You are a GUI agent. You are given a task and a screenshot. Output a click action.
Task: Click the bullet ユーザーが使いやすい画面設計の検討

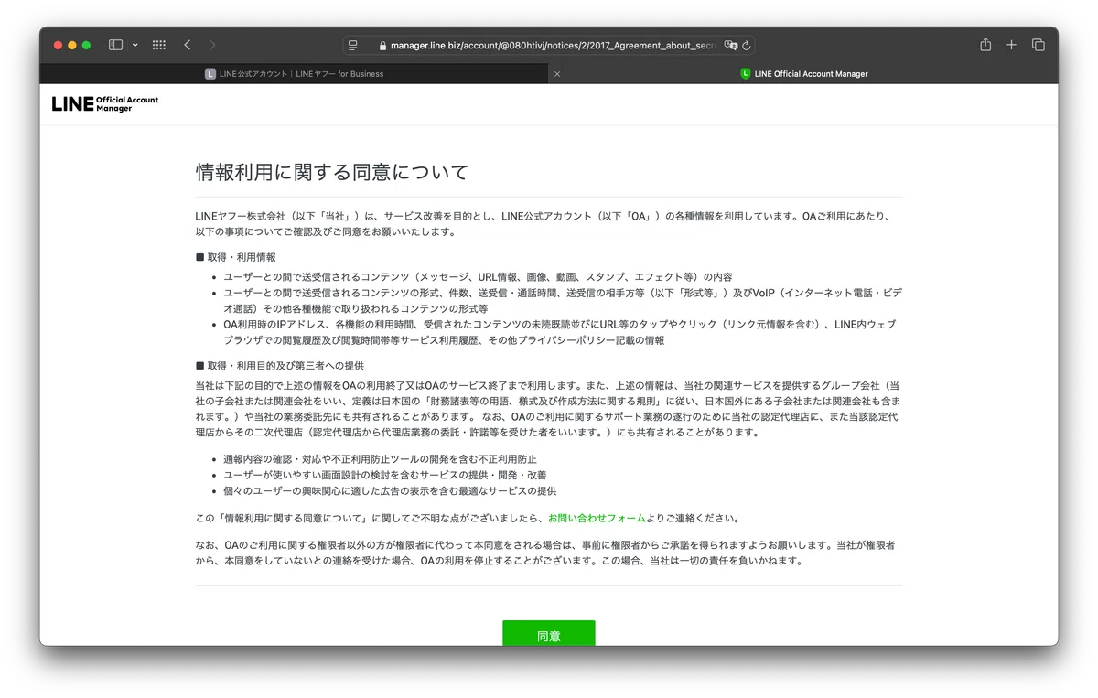point(385,475)
